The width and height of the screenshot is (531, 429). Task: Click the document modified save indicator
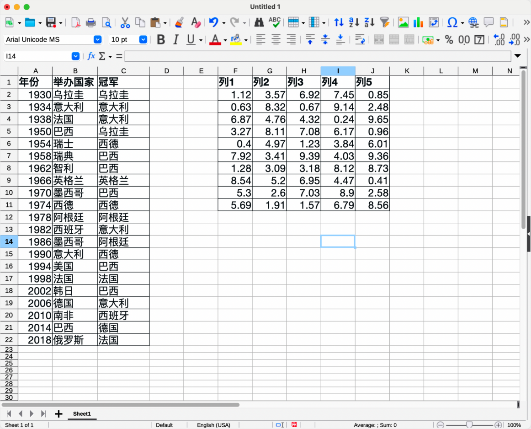click(294, 425)
